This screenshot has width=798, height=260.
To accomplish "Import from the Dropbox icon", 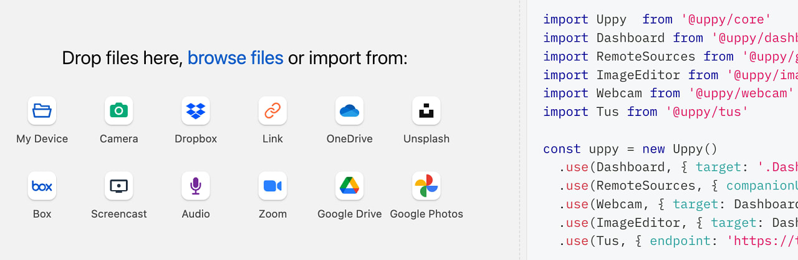I will [x=196, y=111].
